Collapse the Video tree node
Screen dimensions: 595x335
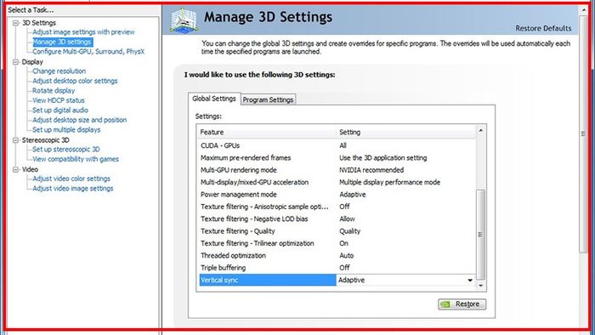(15, 169)
